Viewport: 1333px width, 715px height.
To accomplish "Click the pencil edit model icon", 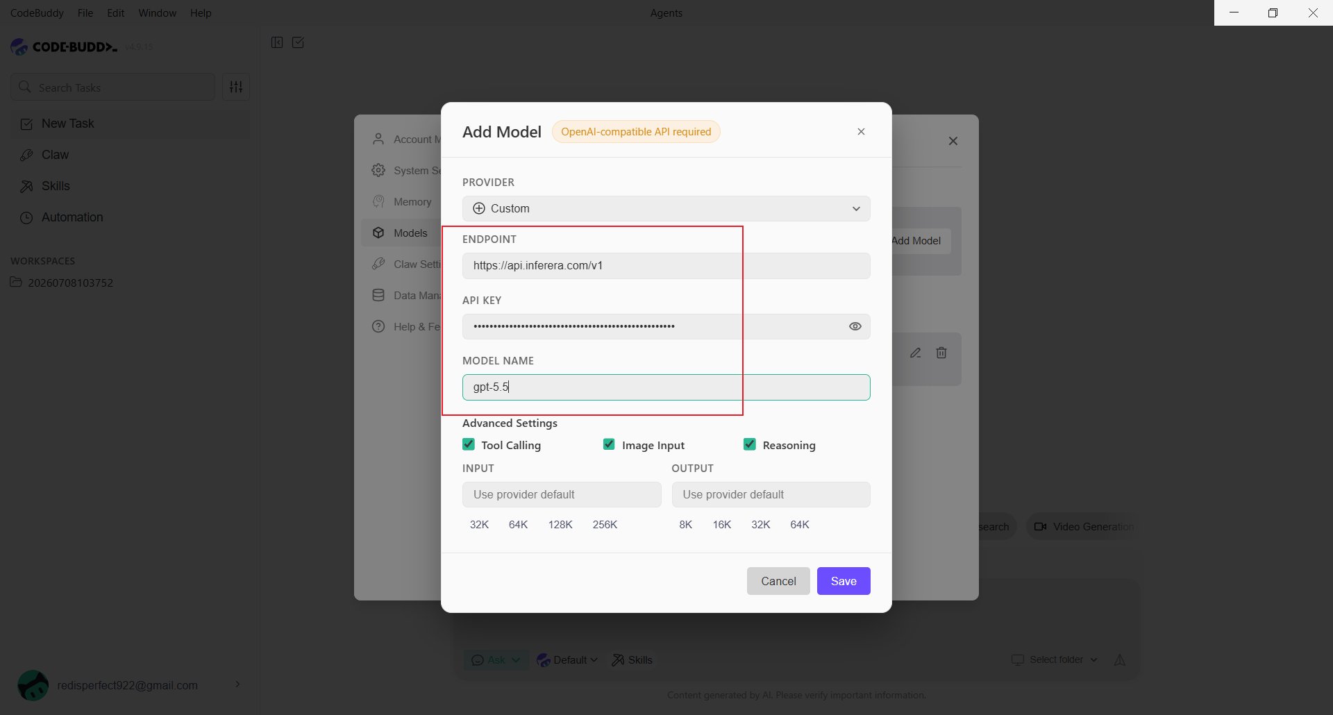I will pyautogui.click(x=916, y=353).
